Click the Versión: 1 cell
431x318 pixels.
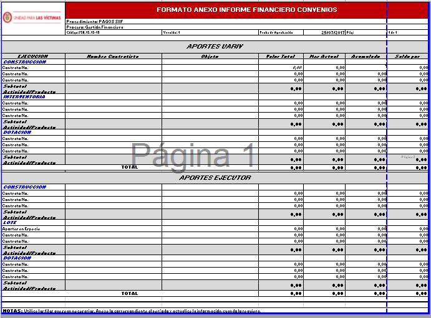[210, 32]
